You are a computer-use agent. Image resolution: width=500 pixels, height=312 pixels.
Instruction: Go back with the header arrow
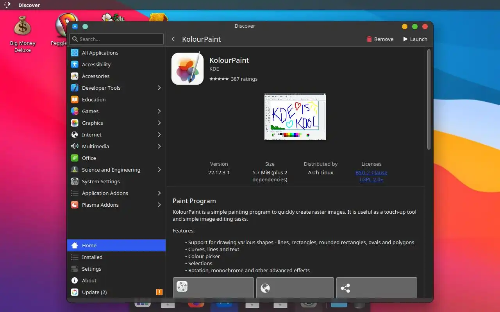[173, 39]
